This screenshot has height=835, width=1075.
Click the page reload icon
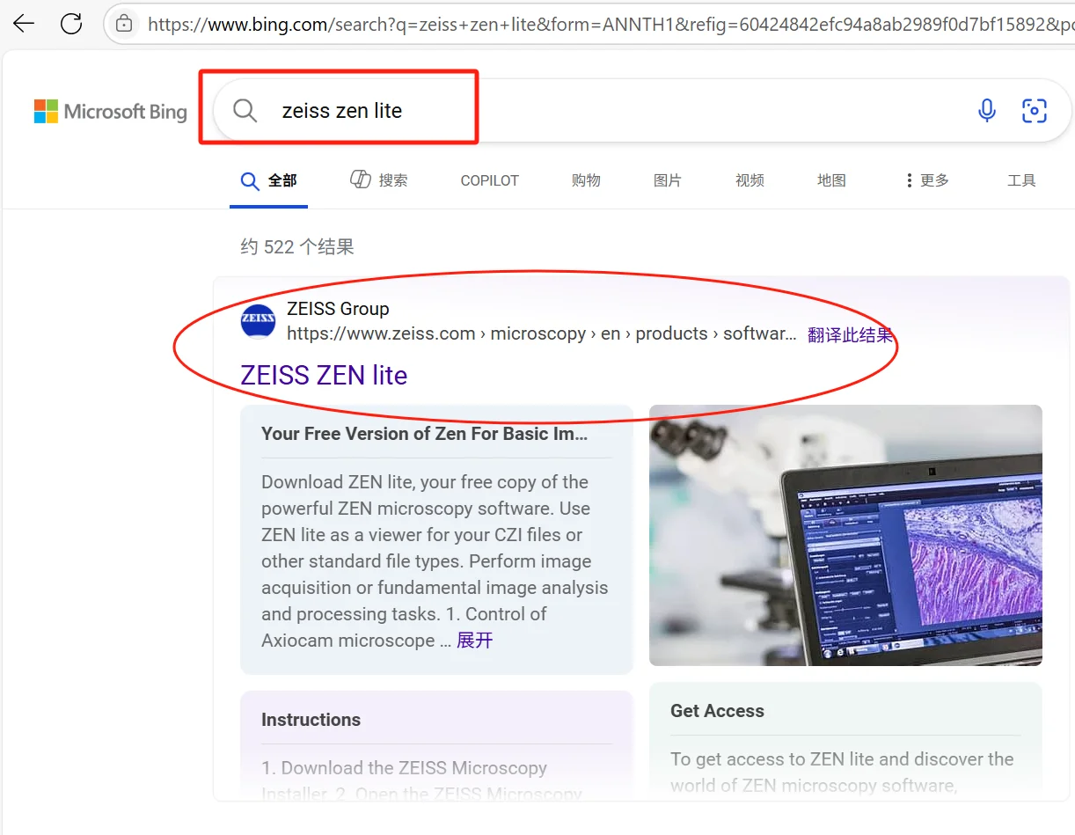coord(70,24)
